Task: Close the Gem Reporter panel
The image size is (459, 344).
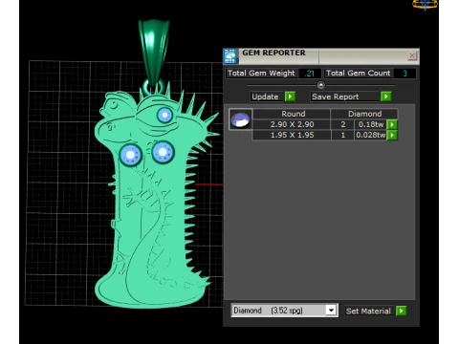Action: point(412,55)
